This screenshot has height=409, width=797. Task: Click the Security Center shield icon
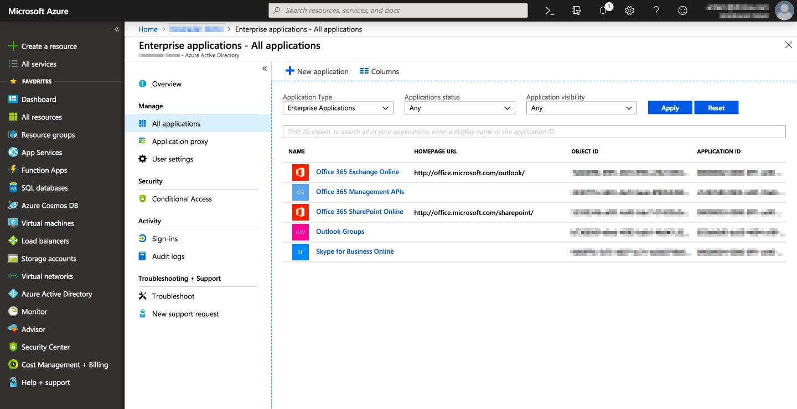click(x=13, y=347)
